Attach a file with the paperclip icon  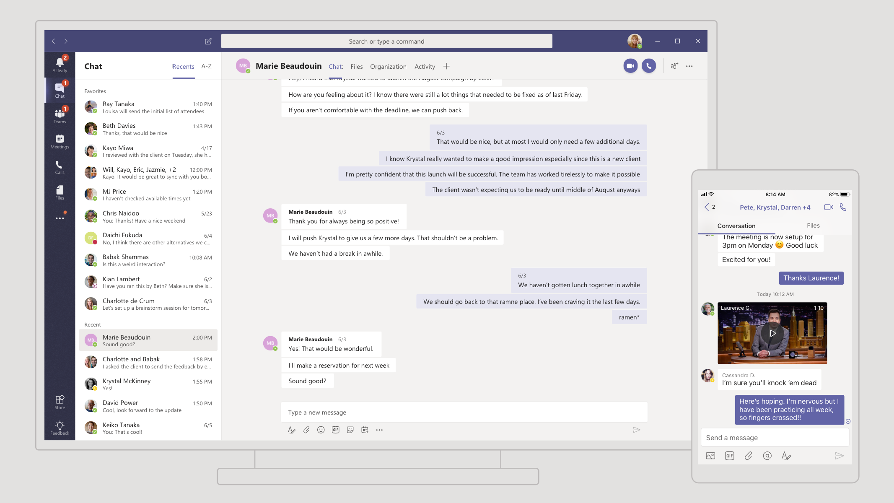[x=306, y=430]
